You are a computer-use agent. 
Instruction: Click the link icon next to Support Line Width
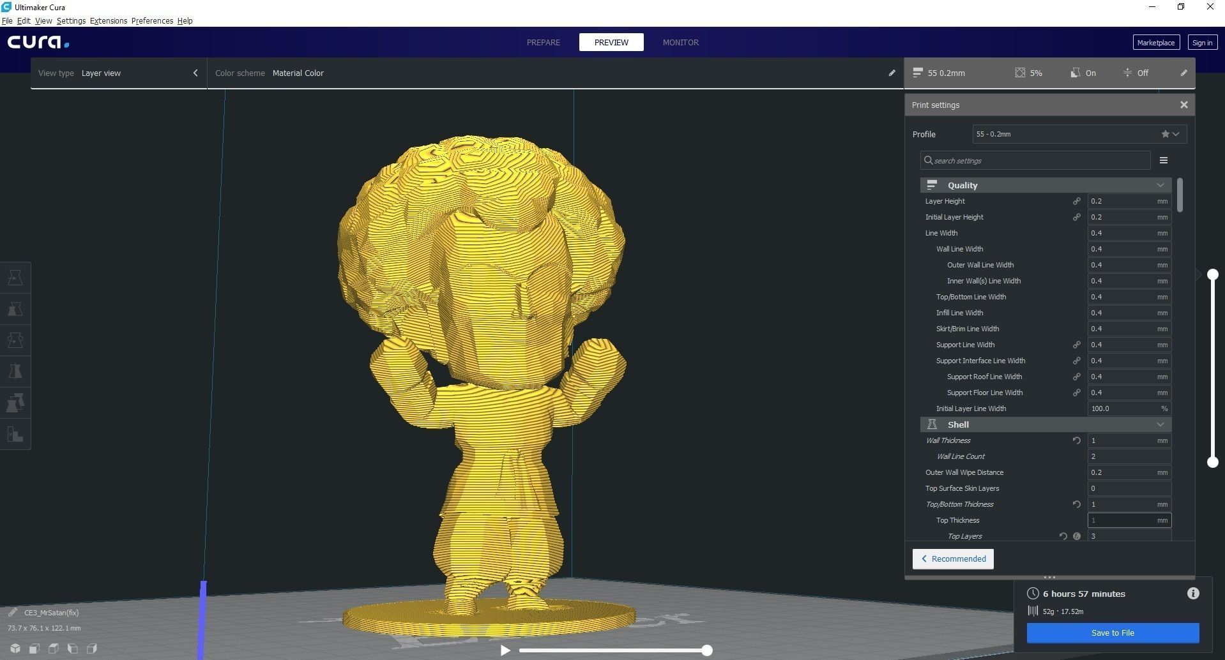tap(1076, 345)
